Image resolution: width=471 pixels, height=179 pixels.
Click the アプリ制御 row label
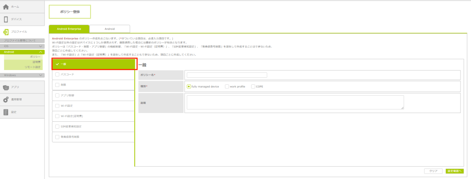pyautogui.click(x=67, y=95)
